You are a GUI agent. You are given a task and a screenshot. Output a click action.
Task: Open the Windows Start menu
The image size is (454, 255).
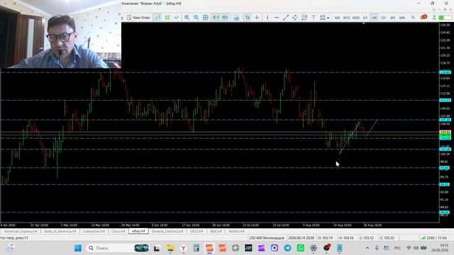tap(78, 248)
